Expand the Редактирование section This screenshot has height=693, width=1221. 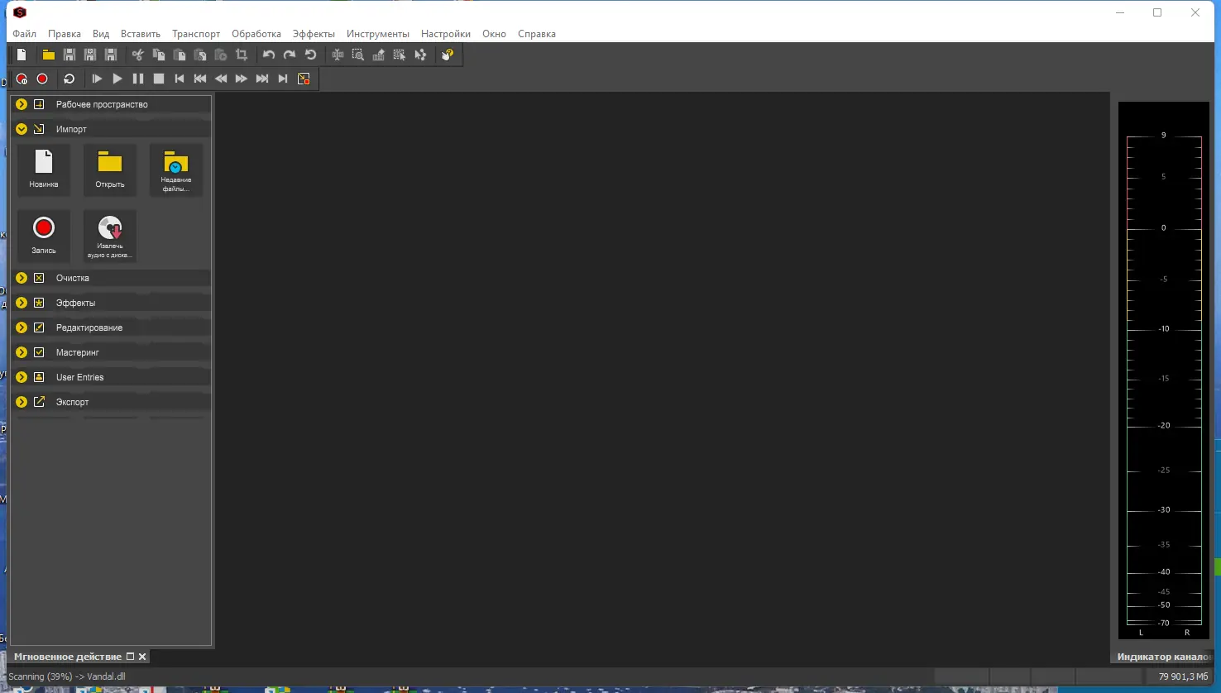(22, 327)
